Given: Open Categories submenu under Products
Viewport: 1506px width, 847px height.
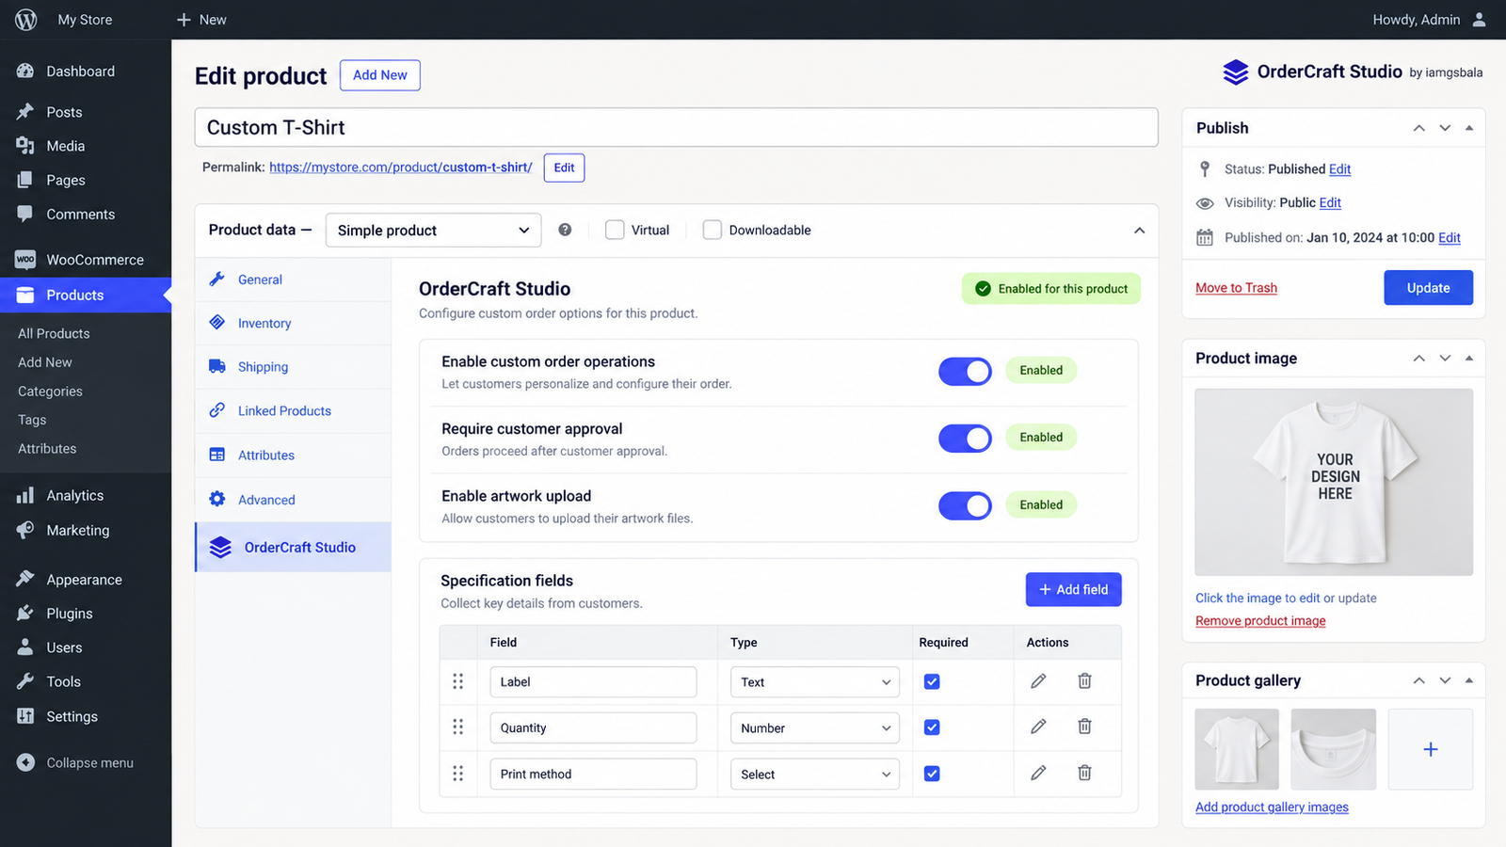Looking at the screenshot, I should 50,392.
